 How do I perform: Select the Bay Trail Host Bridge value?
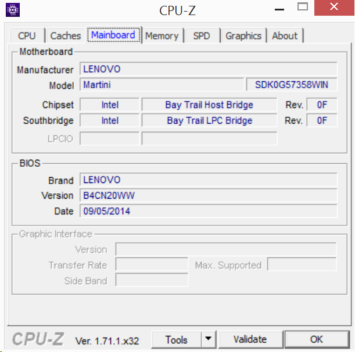tap(209, 105)
